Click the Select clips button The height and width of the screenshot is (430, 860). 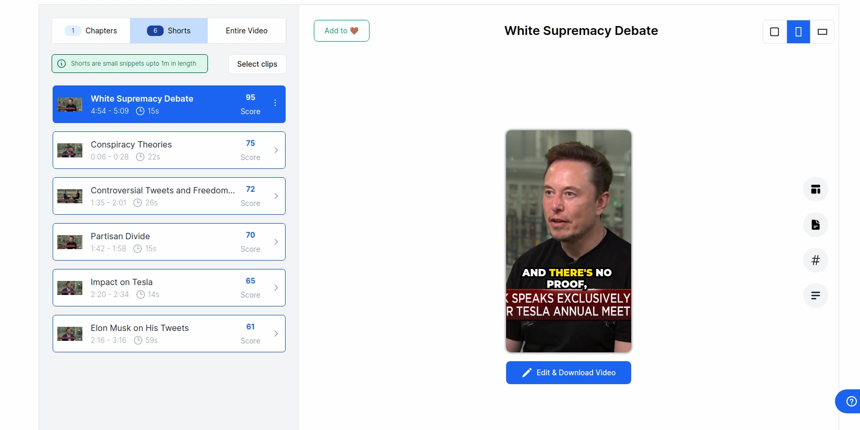point(257,64)
